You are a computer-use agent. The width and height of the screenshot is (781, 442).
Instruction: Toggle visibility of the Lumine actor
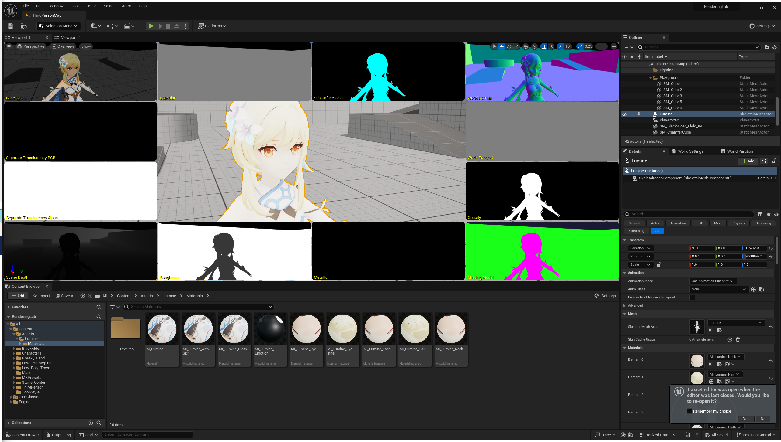[624, 114]
